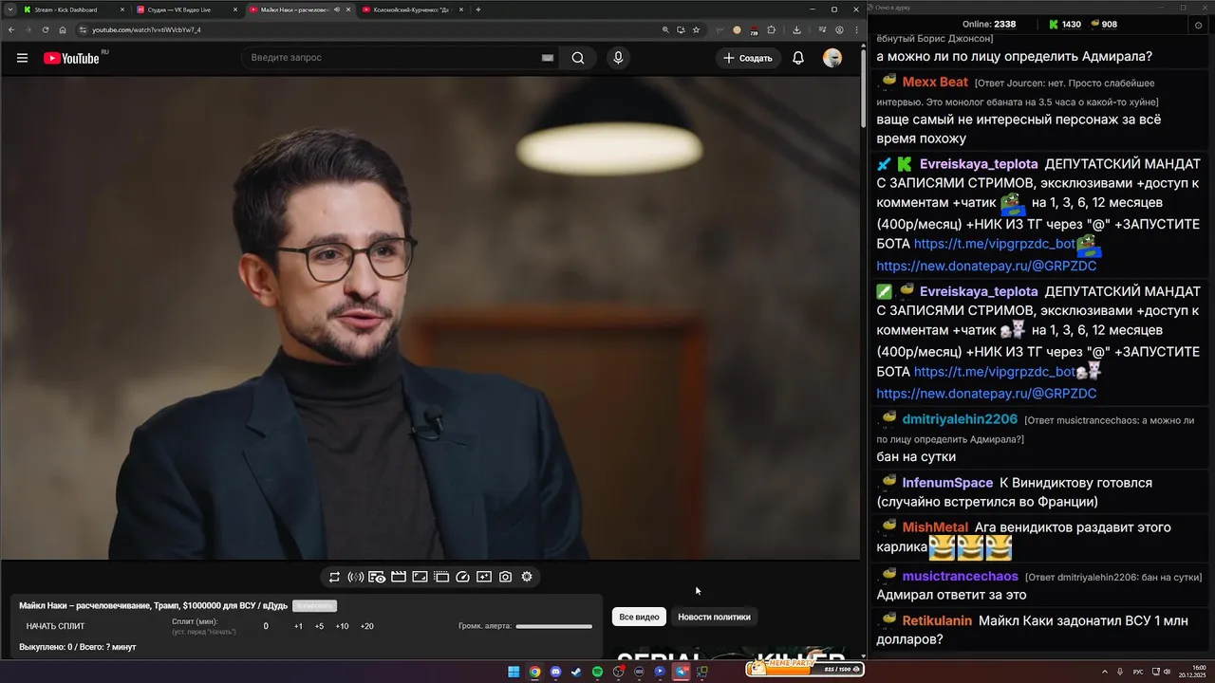The height and width of the screenshot is (683, 1215).
Task: Click username dmitriyalehin2206 in chat
Action: 960,418
